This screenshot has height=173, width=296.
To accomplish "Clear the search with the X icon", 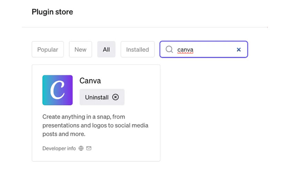I will [239, 50].
